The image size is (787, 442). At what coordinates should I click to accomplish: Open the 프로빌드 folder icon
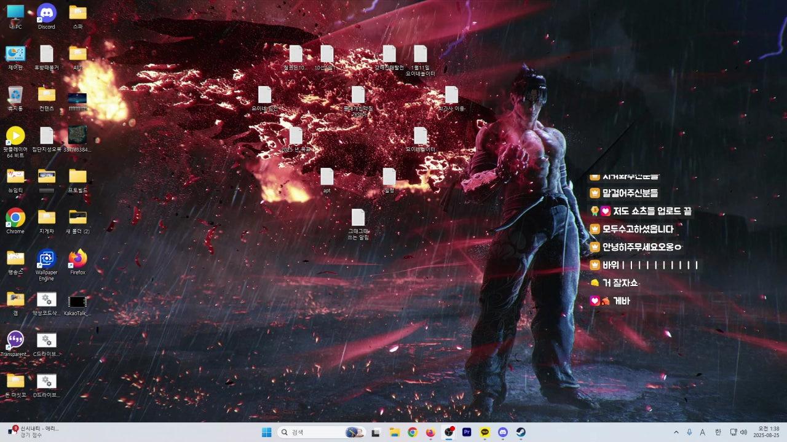pos(77,180)
